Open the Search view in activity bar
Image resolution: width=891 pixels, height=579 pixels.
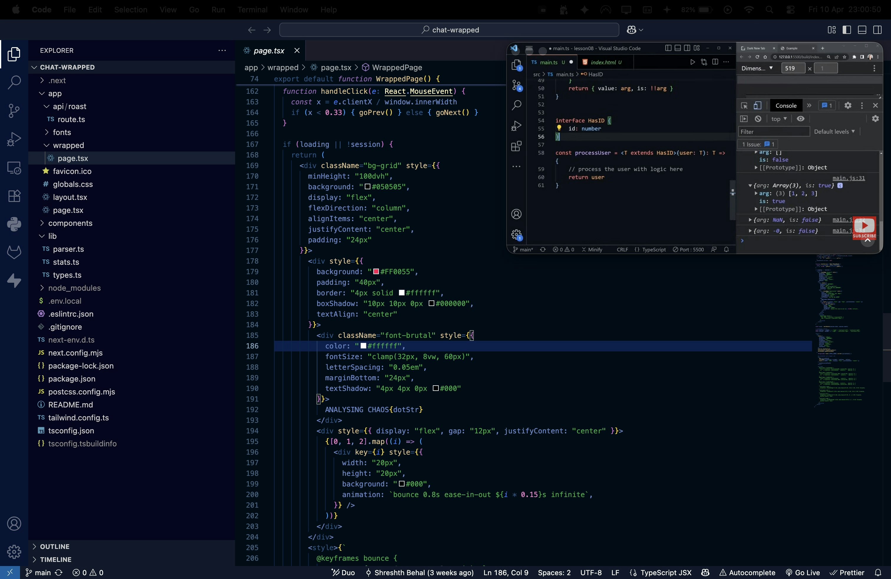click(14, 82)
